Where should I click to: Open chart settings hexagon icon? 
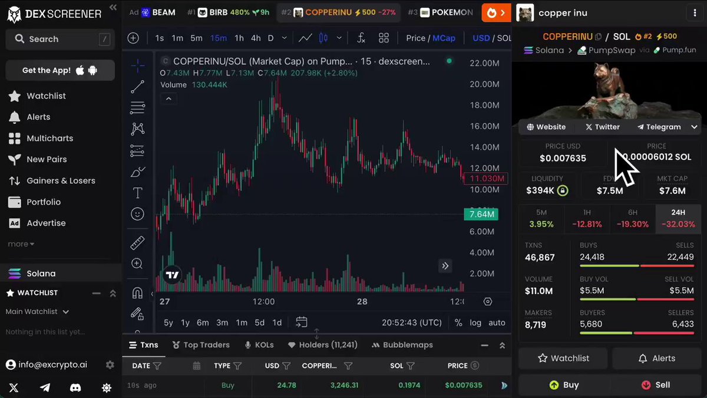488,301
